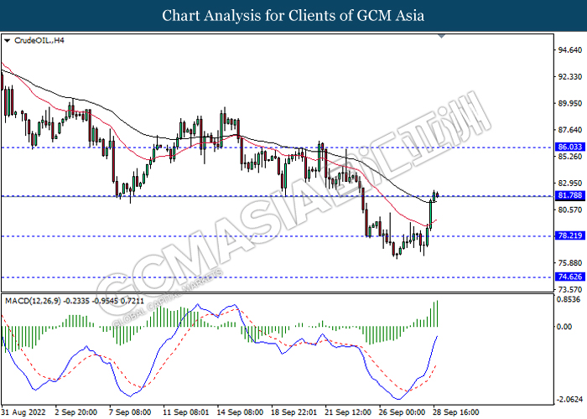Viewport: 587px width, 419px height.
Task: Click the 80.570 price axis value
Action: 570,210
